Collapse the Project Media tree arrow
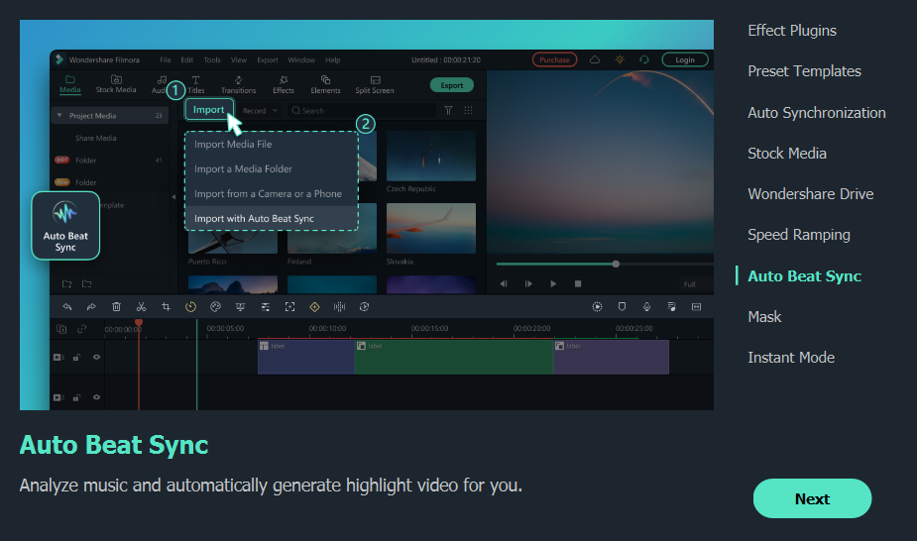917x541 pixels. point(59,115)
